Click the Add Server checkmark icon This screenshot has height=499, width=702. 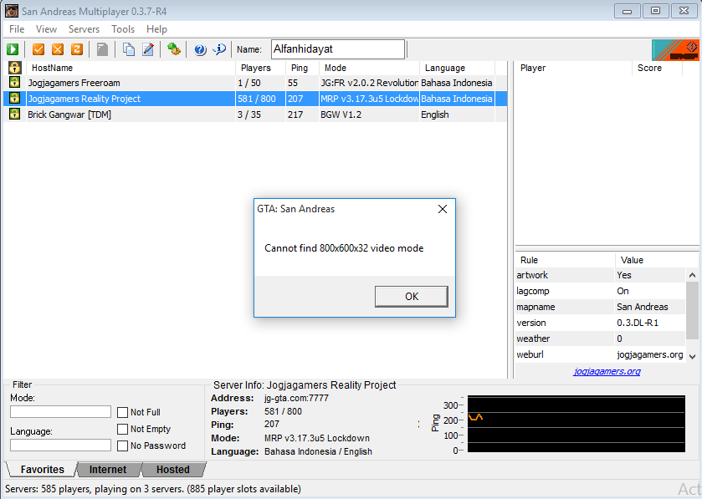[38, 49]
